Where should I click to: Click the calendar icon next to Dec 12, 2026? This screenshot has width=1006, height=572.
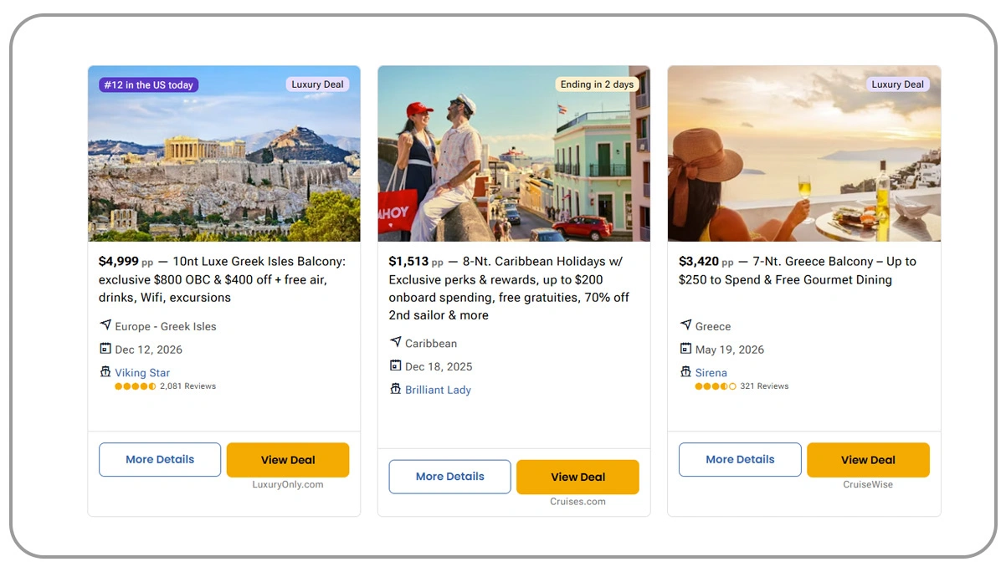point(105,349)
